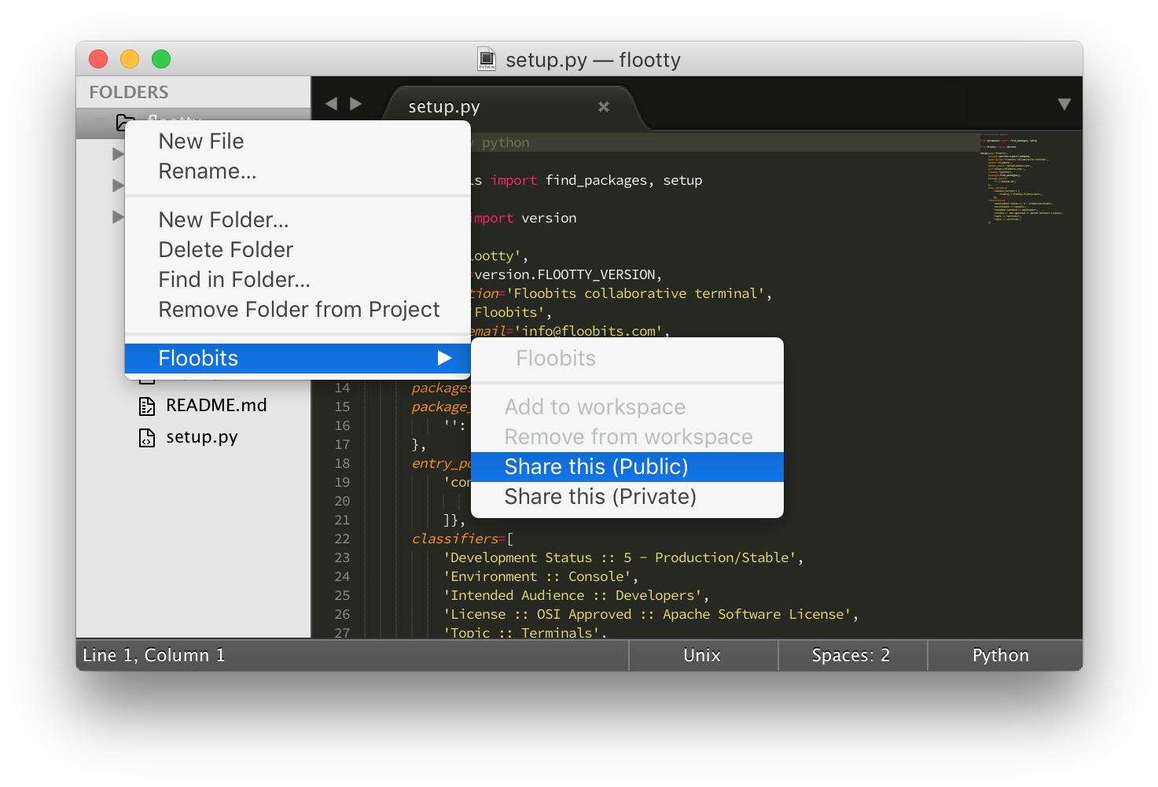Click the Unix line-endings indicator in status bar
Image resolution: width=1158 pixels, height=787 pixels.
coord(701,655)
